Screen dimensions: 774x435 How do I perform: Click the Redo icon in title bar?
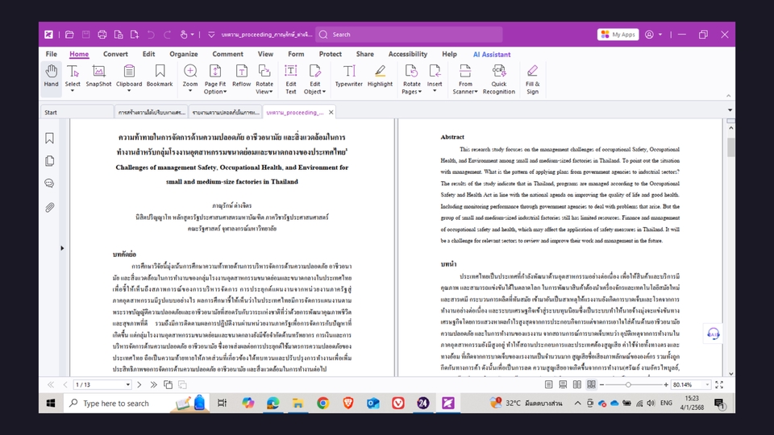(x=168, y=35)
